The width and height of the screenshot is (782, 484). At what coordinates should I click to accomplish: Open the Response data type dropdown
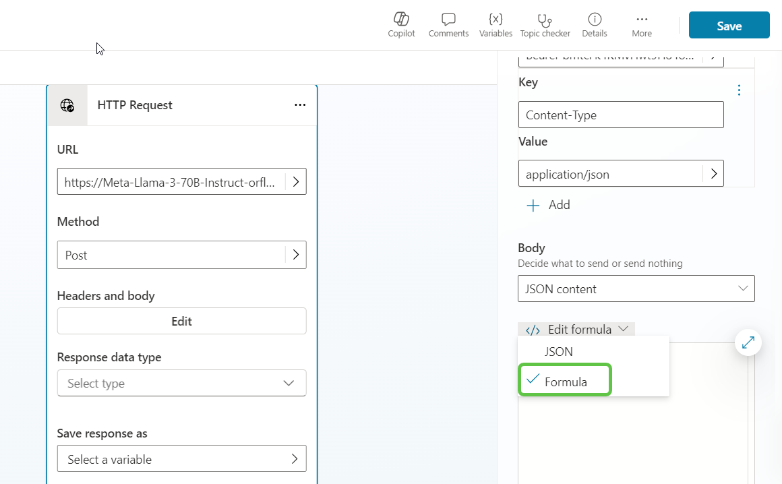(181, 383)
